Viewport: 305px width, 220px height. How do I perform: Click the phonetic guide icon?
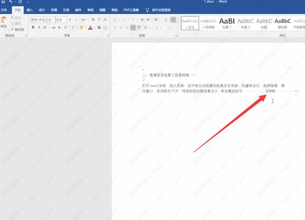[99, 20]
